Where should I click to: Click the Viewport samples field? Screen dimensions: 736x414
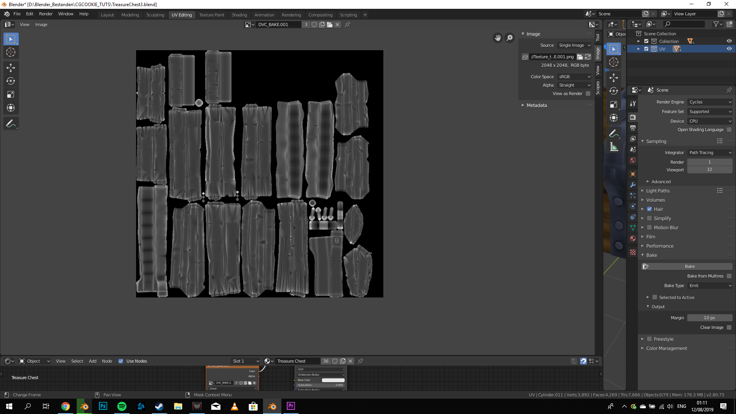tap(709, 170)
